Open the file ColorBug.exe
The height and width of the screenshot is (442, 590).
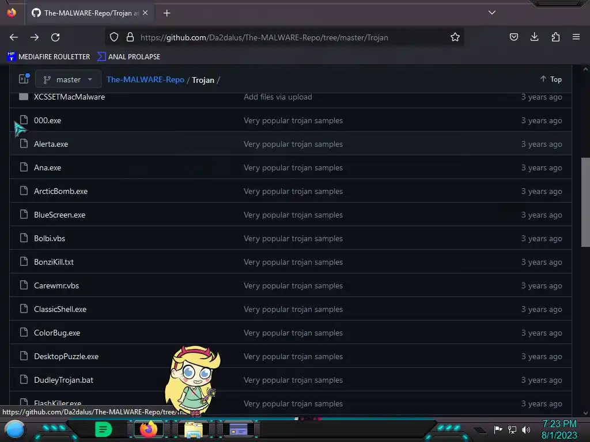(57, 333)
